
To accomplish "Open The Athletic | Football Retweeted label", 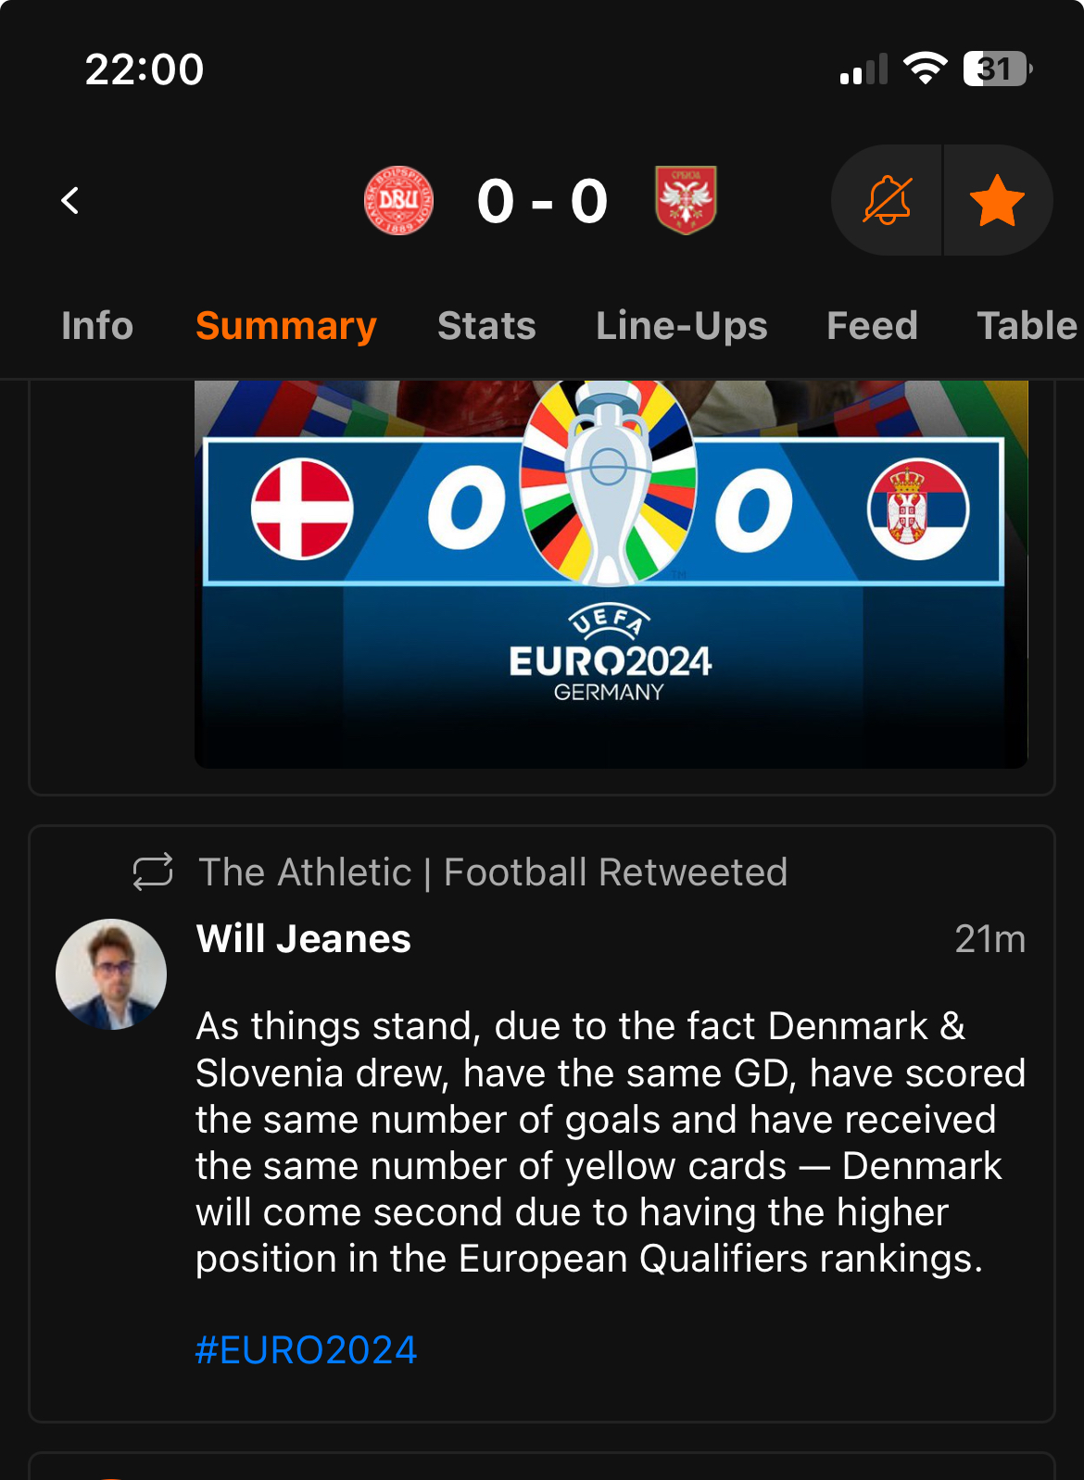I will point(493,872).
